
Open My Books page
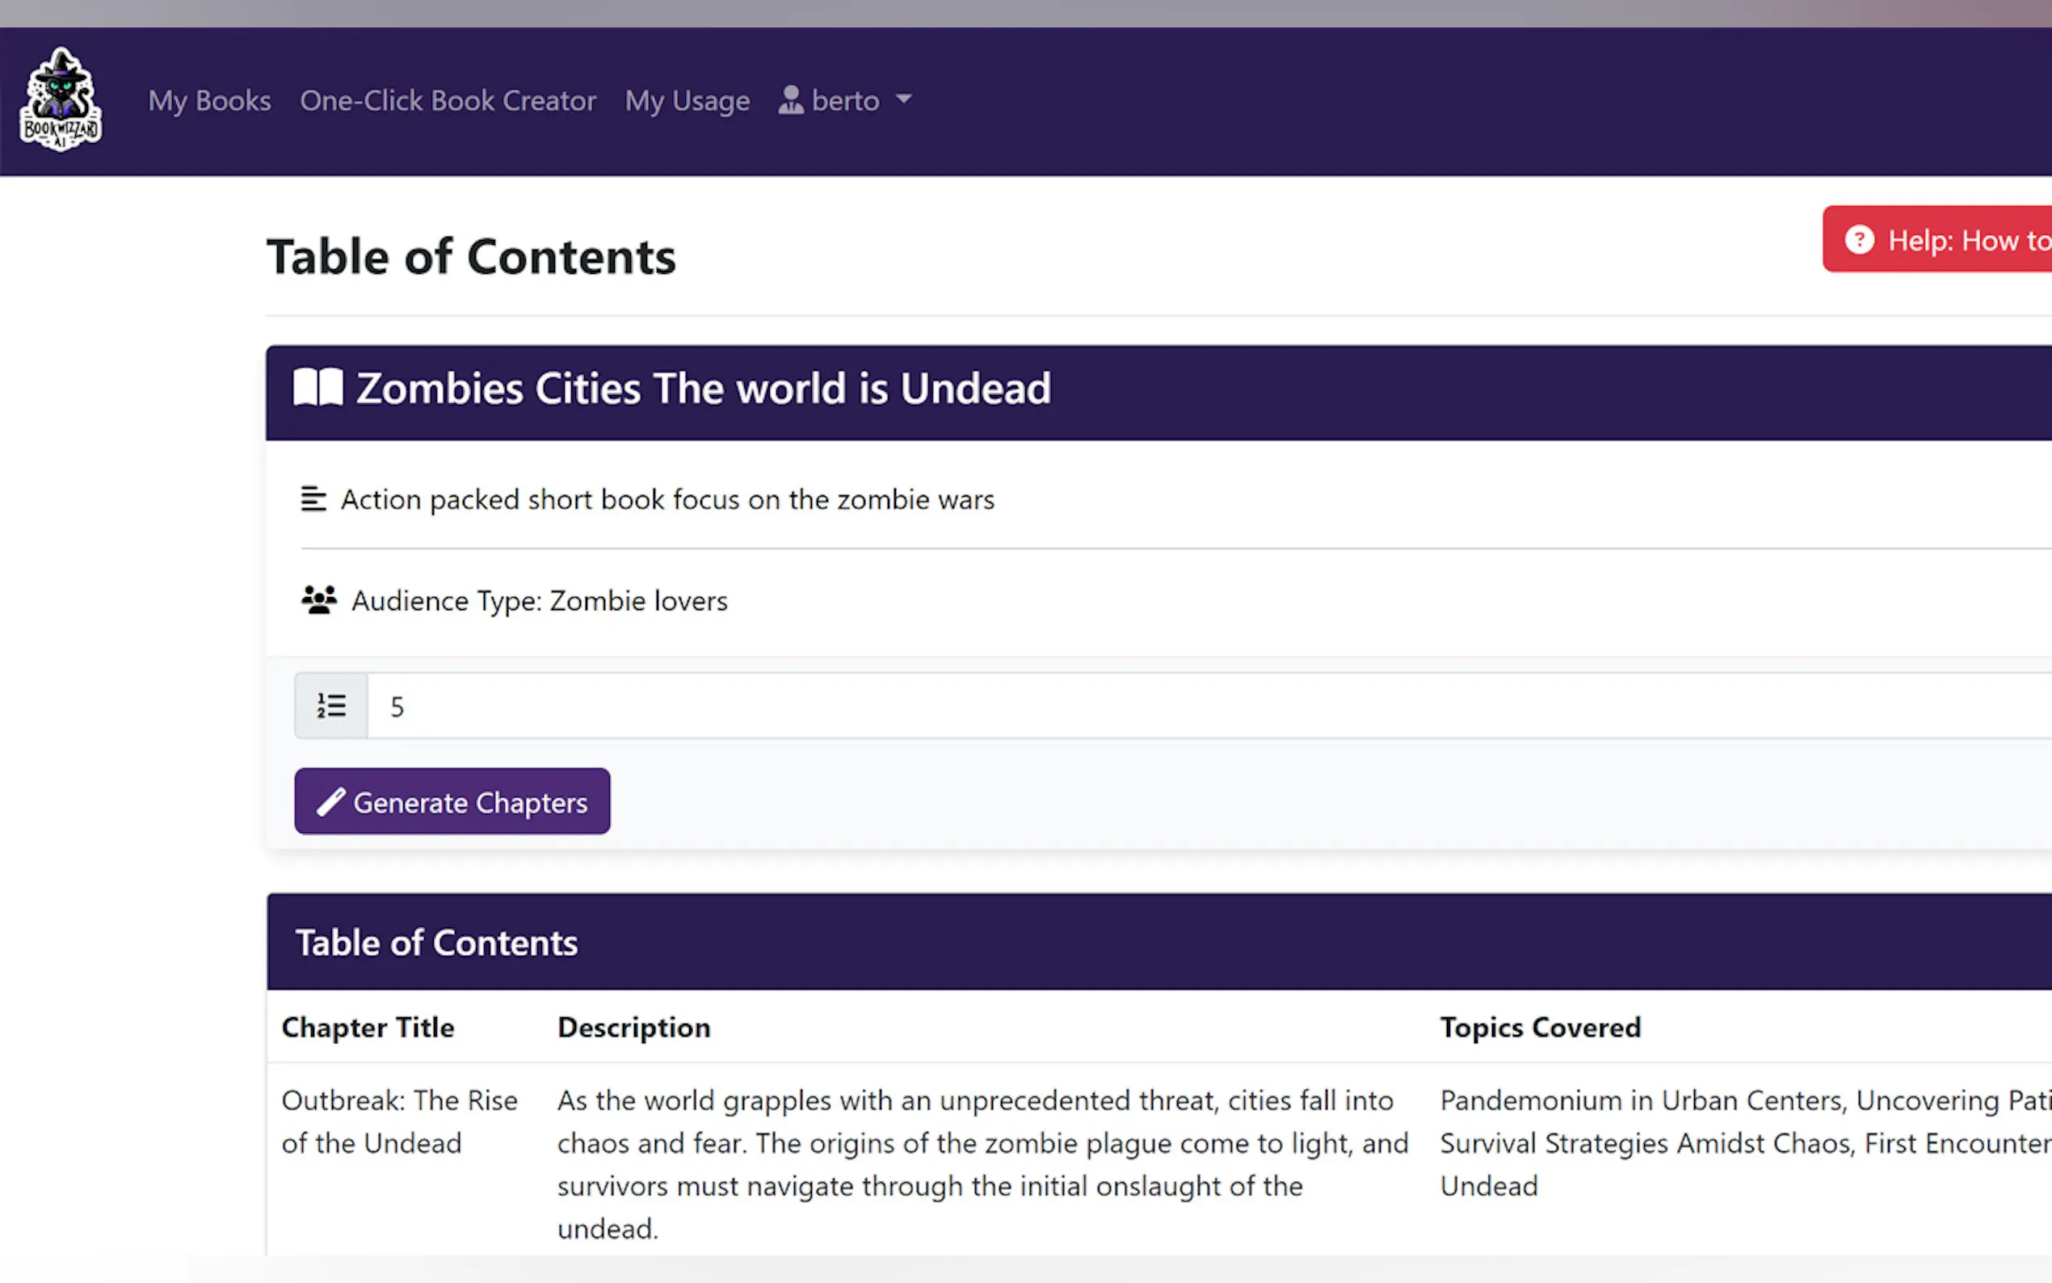point(209,100)
